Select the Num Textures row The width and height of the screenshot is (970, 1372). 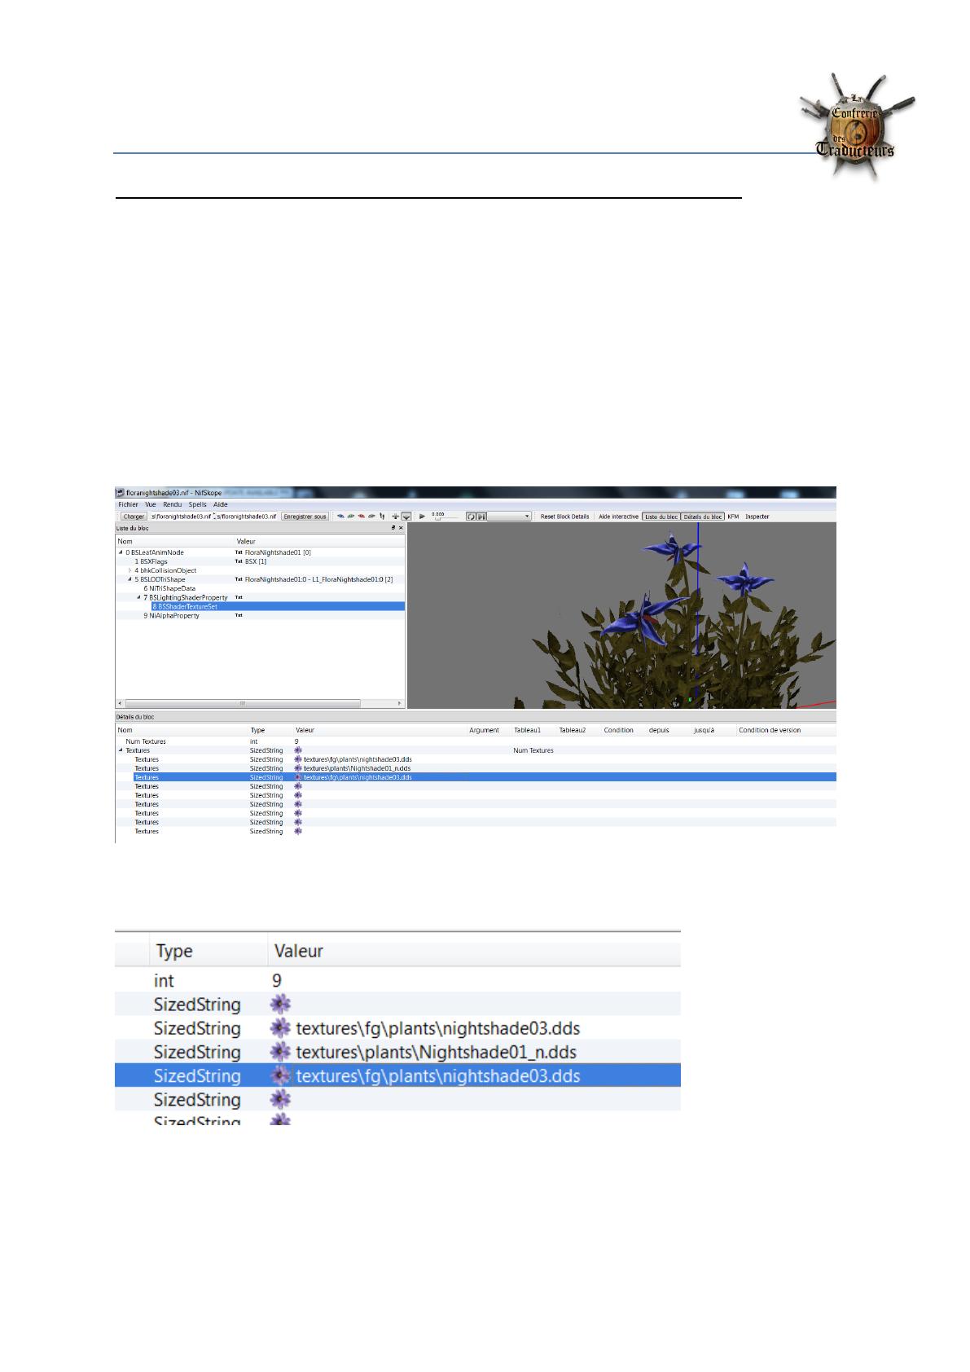point(476,741)
